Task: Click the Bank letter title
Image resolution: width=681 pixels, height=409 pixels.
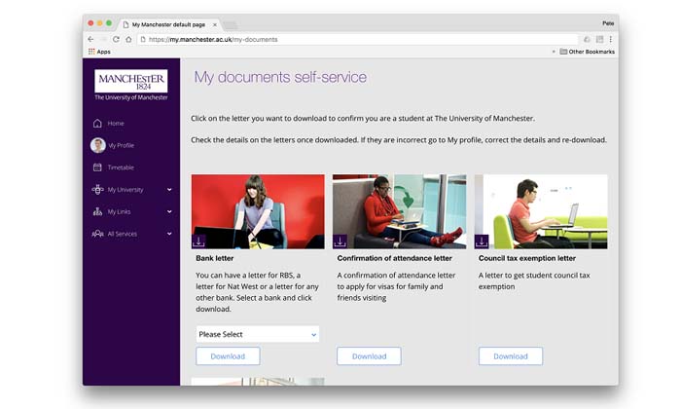Action: pos(215,258)
